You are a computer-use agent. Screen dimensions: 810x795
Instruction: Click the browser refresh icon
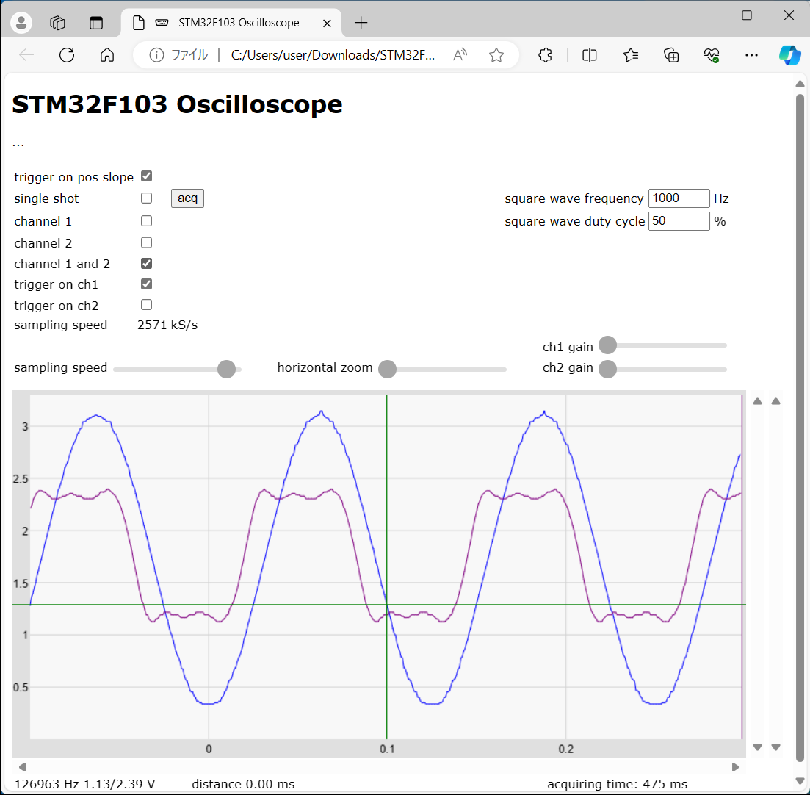(x=67, y=55)
